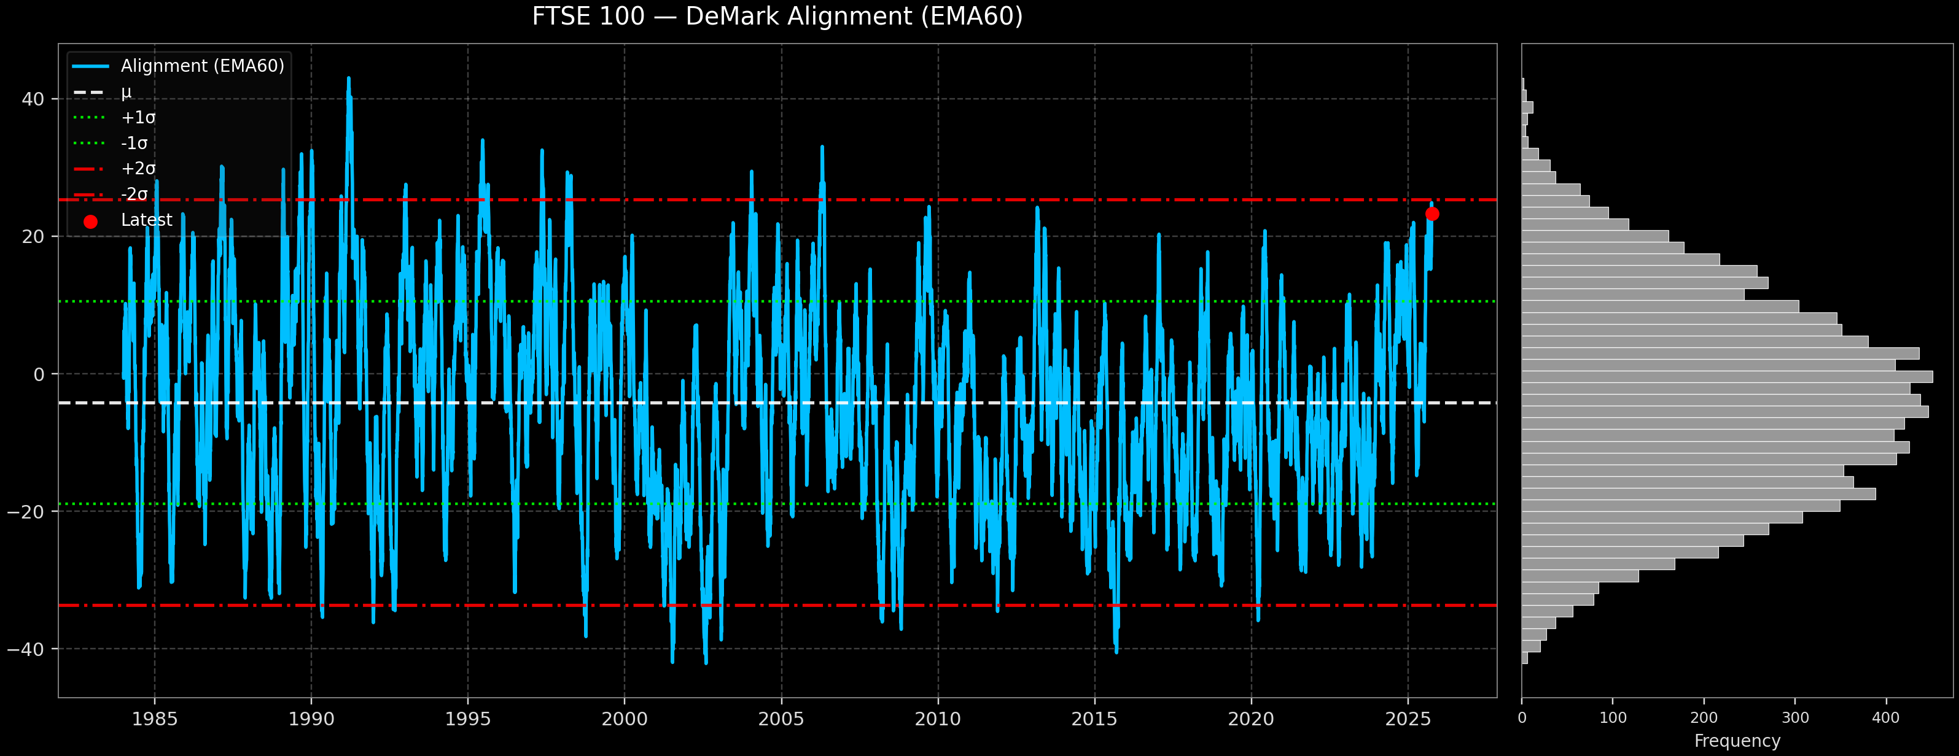Click the 40 y-axis tick label

pyautogui.click(x=33, y=99)
